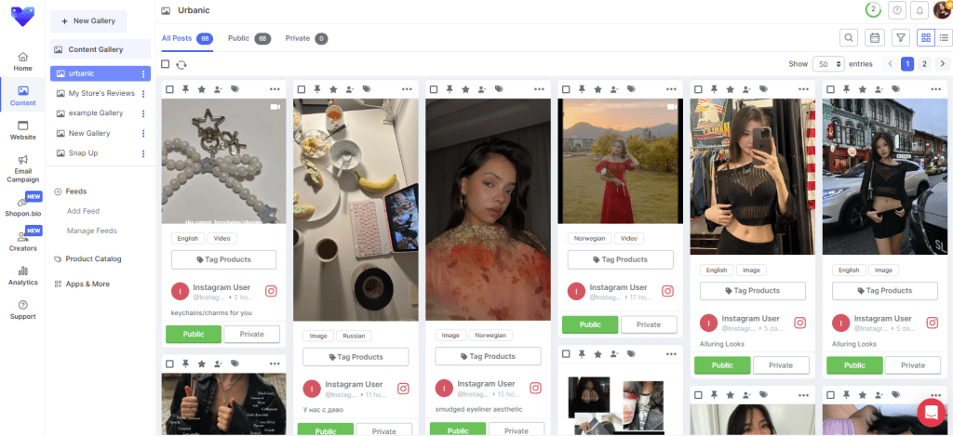The width and height of the screenshot is (953, 436).
Task: Open the Show entries count dropdown
Action: 827,64
